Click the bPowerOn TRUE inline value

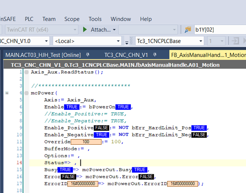click(x=123, y=107)
